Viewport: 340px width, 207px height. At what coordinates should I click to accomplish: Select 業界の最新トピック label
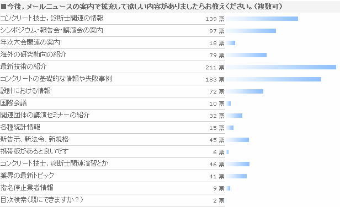pos(27,176)
